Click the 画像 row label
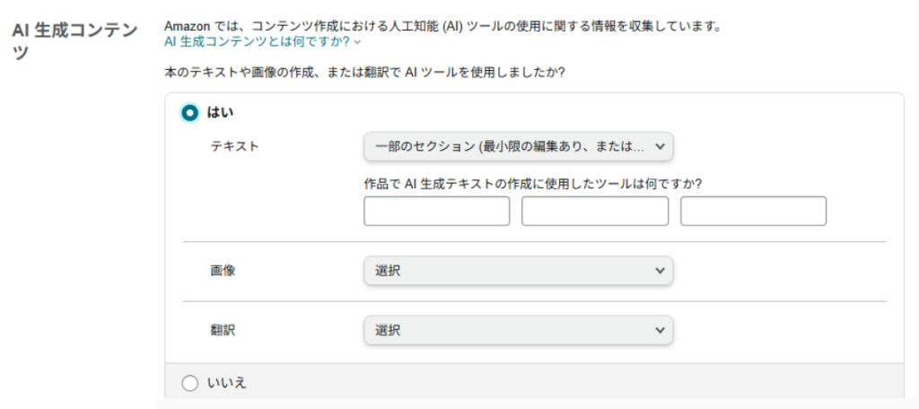Viewport: 919px width, 409px height. click(x=222, y=270)
